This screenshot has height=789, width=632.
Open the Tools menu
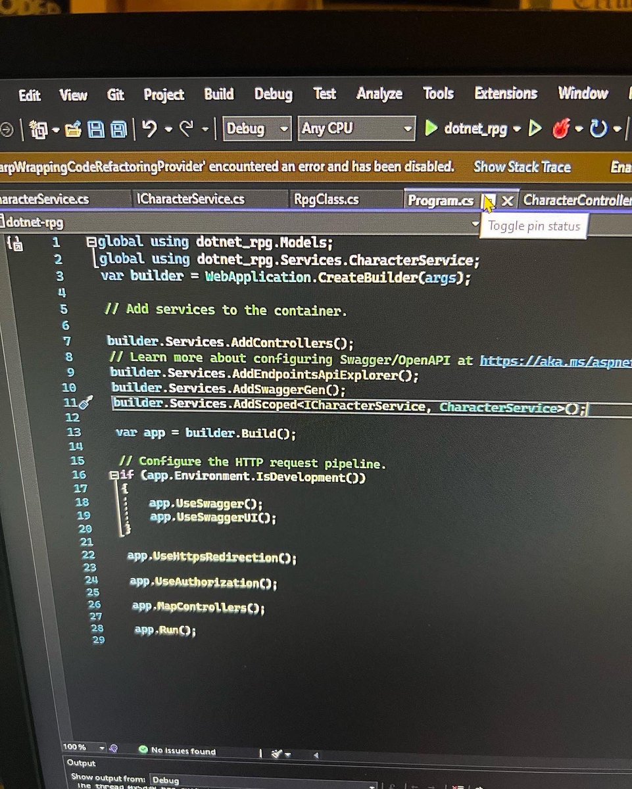tap(439, 93)
